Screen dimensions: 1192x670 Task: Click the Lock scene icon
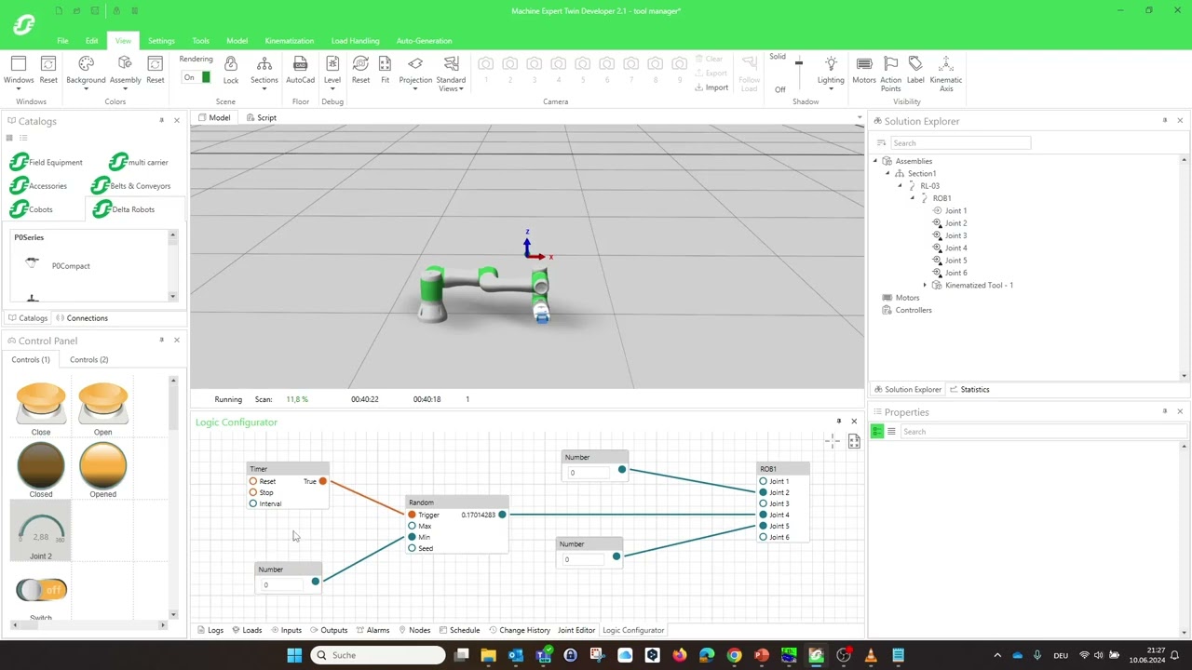coord(231,70)
